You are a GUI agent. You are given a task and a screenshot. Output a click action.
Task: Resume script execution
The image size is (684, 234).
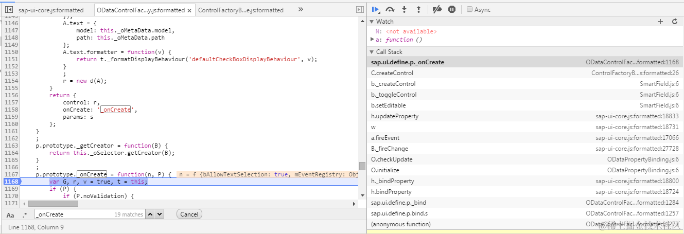(x=376, y=9)
